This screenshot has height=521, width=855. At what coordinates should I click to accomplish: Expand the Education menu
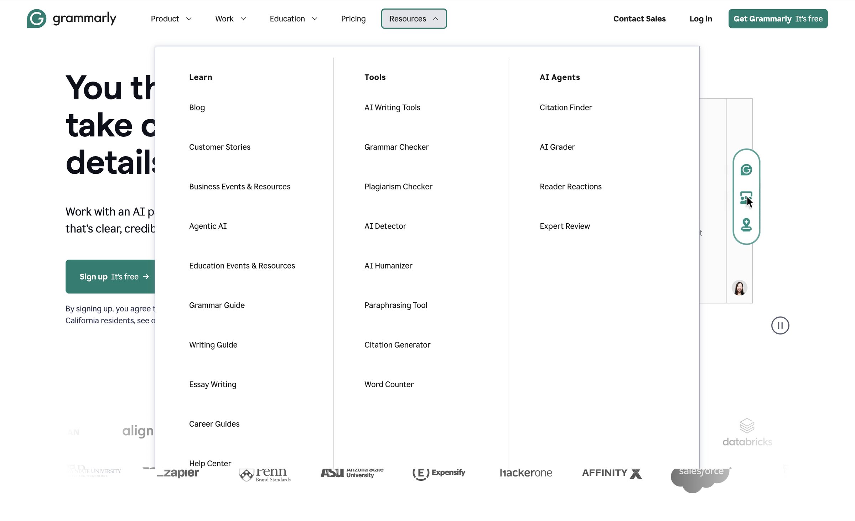coord(294,19)
